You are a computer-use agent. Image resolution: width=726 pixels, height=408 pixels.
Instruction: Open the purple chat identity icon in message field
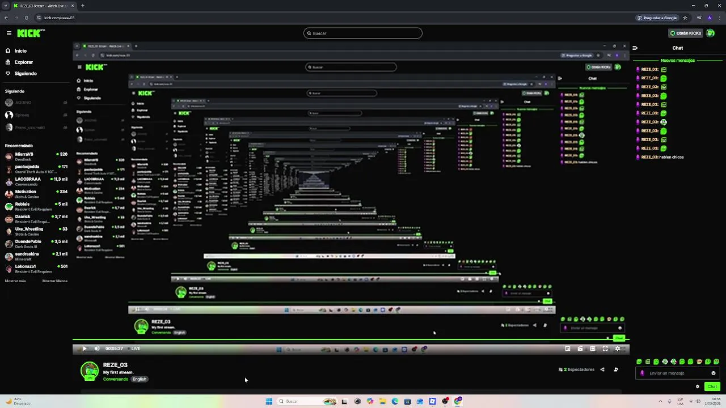coord(642,373)
